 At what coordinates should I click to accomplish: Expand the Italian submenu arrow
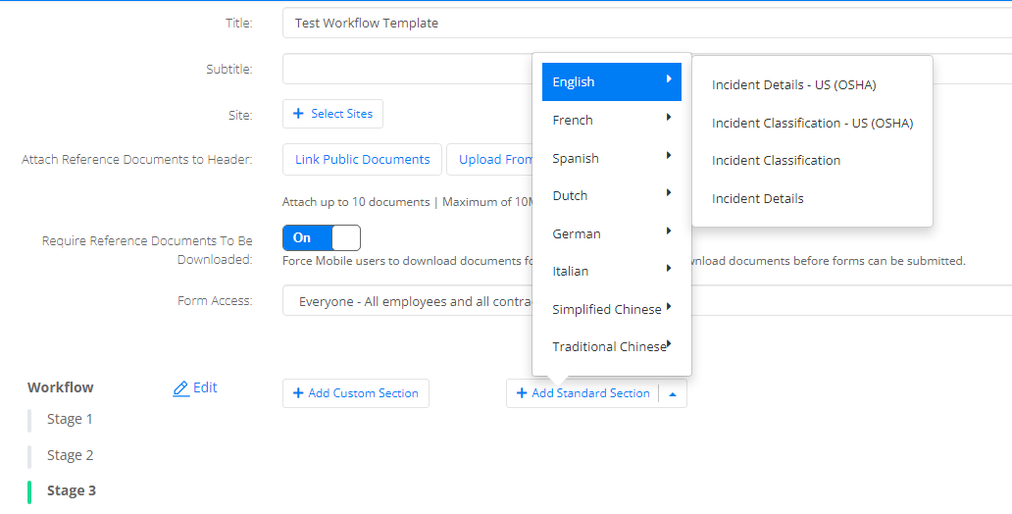(x=669, y=268)
